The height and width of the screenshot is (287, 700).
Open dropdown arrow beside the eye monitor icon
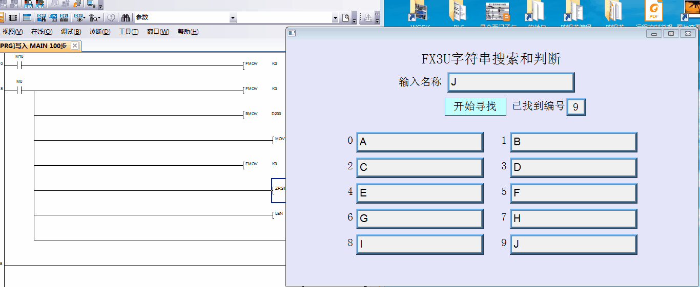pos(85,18)
